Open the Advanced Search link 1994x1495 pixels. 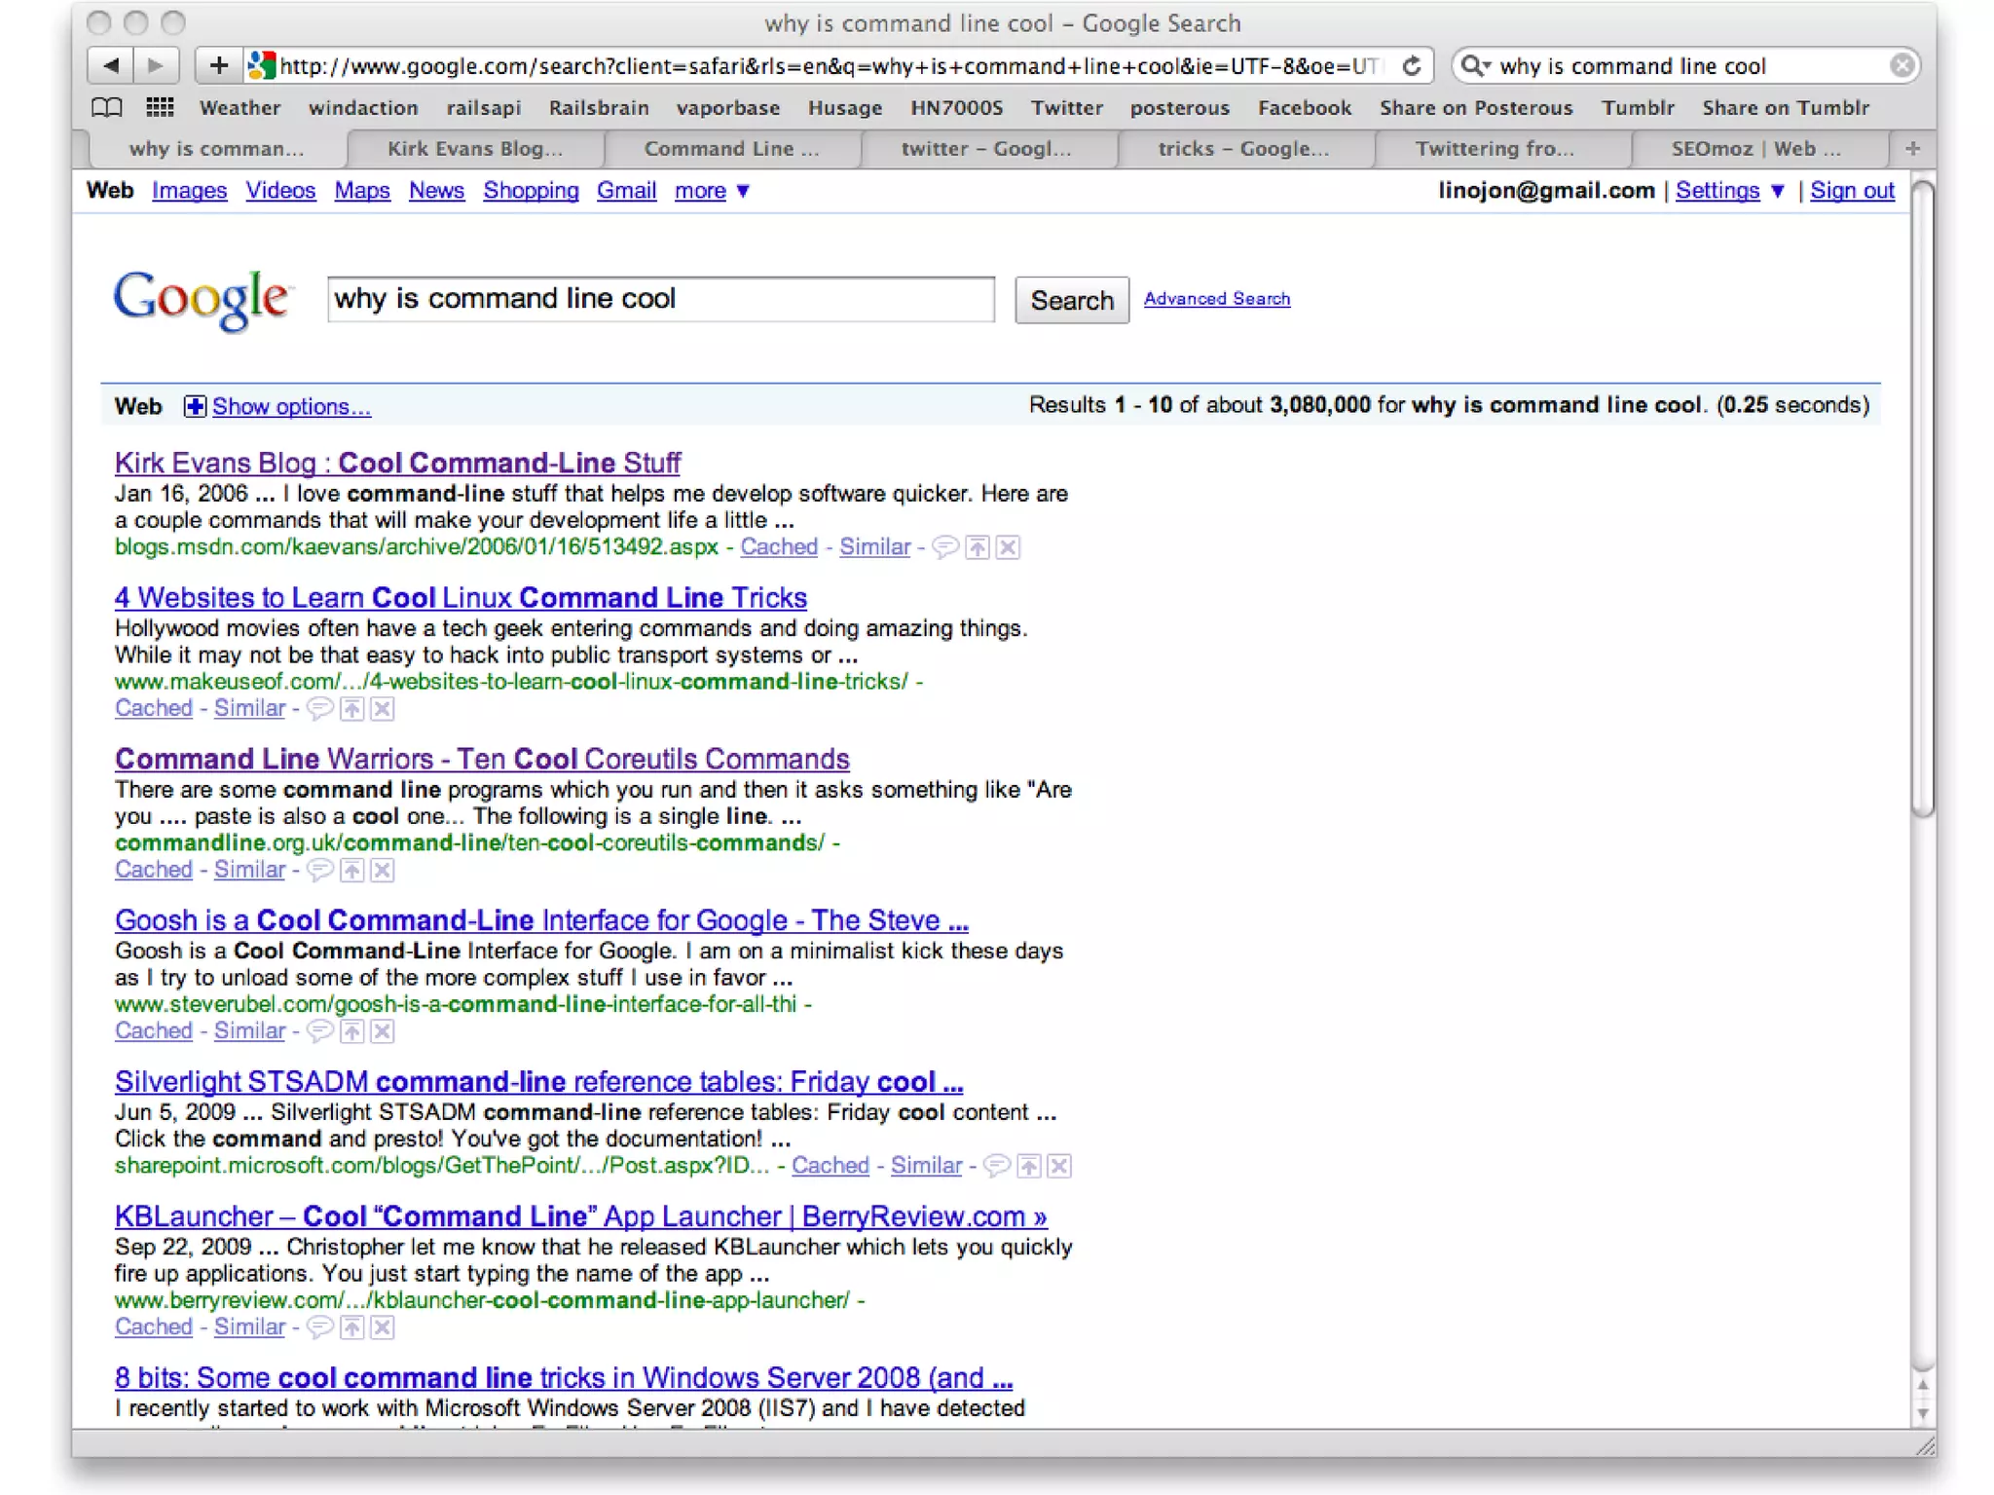1216,299
